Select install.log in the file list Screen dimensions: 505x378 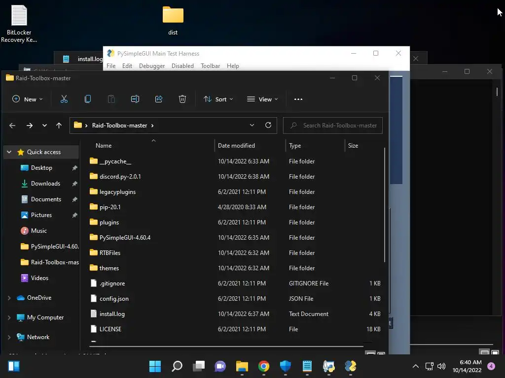point(235,314)
